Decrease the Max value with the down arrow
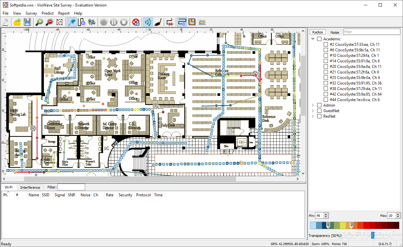The image size is (403, 247). click(x=398, y=217)
